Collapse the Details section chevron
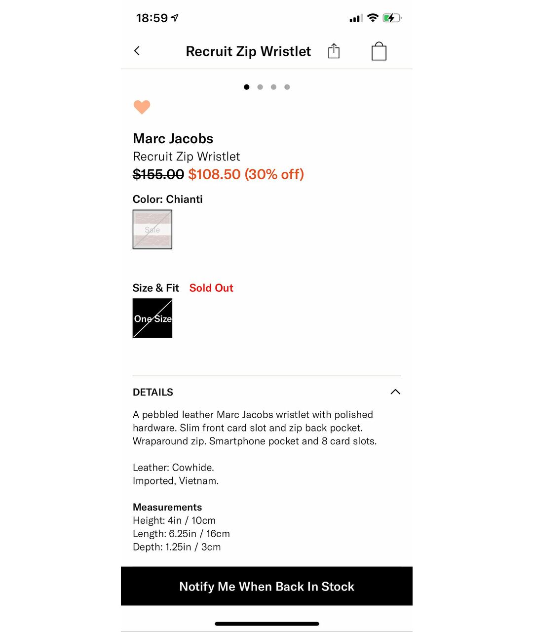The height and width of the screenshot is (632, 533). coord(395,392)
